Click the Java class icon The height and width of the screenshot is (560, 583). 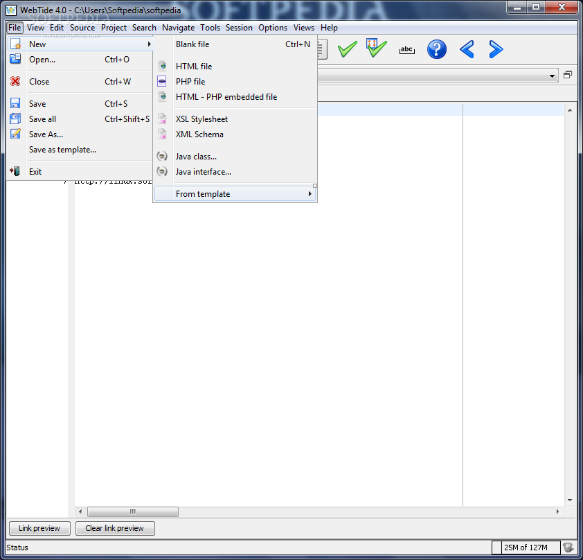coord(162,156)
